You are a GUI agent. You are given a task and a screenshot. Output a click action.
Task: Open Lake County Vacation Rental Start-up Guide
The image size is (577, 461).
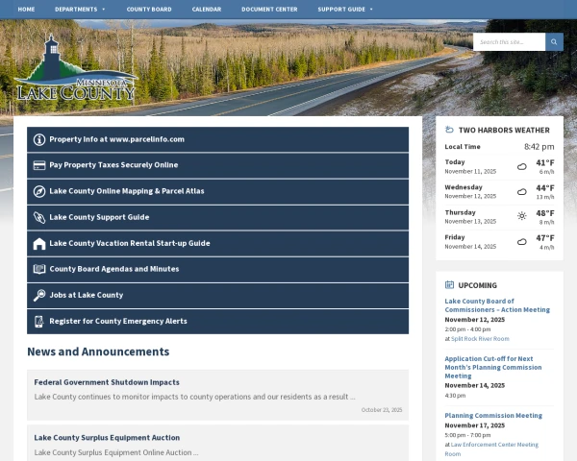pos(218,243)
